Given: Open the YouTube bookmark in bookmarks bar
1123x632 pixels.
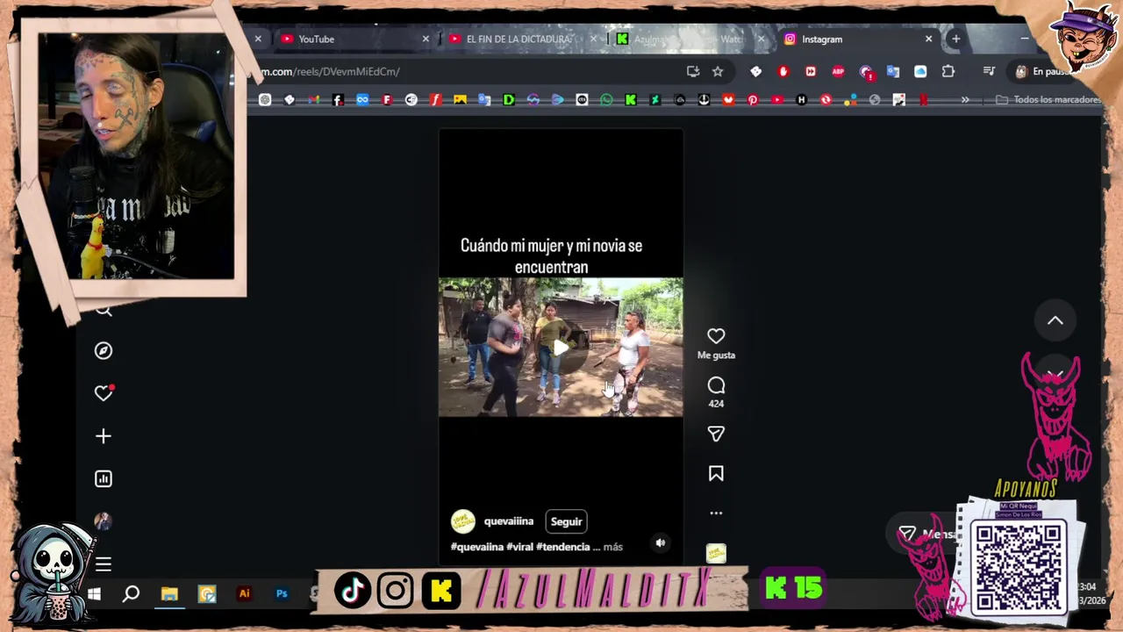Looking at the screenshot, I should click(x=777, y=100).
